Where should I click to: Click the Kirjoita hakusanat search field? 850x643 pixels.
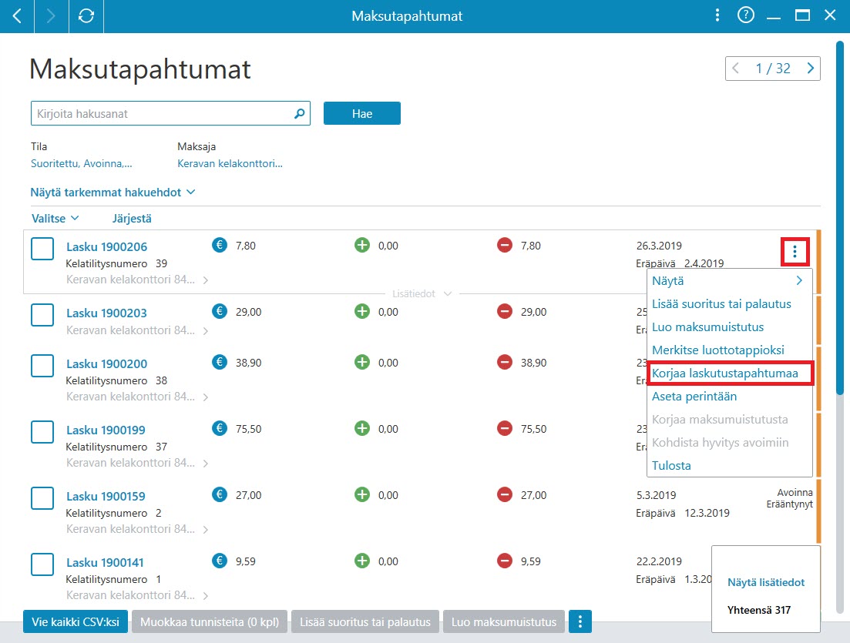163,114
